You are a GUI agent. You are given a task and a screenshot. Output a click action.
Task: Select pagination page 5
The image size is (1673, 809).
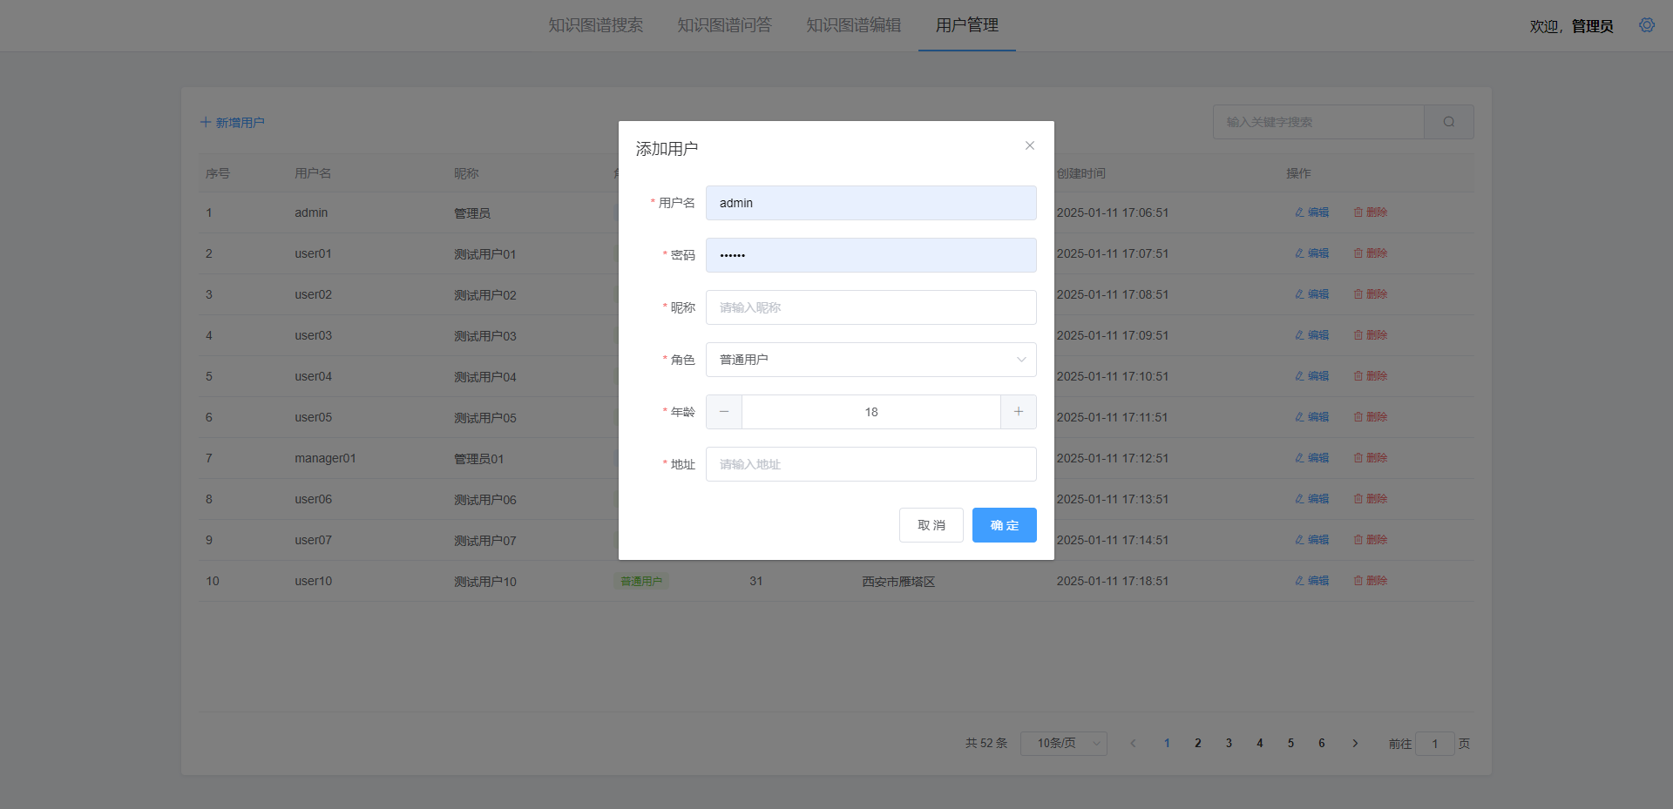(1290, 744)
